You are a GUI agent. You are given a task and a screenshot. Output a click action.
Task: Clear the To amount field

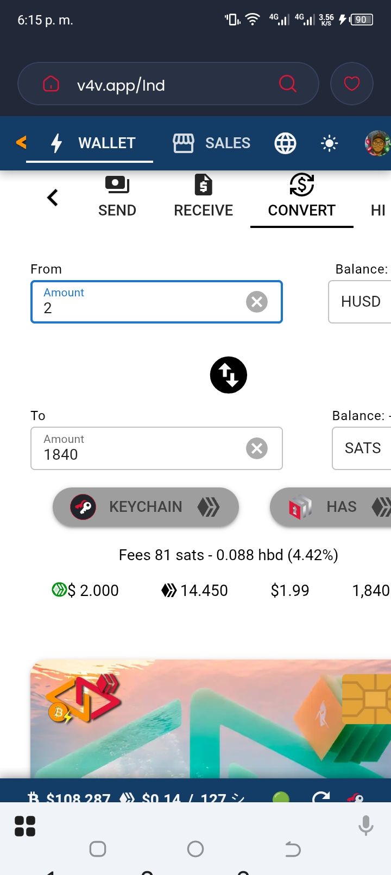[257, 448]
